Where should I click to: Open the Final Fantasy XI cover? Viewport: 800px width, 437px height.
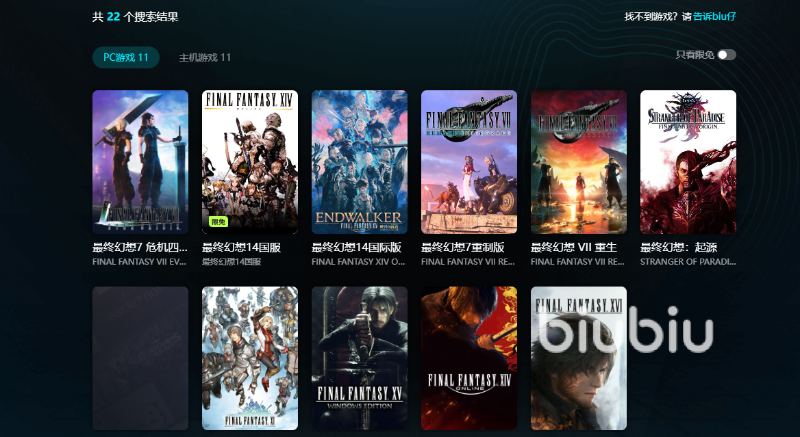click(250, 358)
